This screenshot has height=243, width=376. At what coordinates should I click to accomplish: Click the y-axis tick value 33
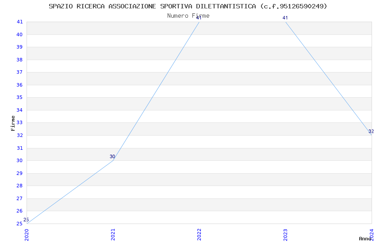19,122
